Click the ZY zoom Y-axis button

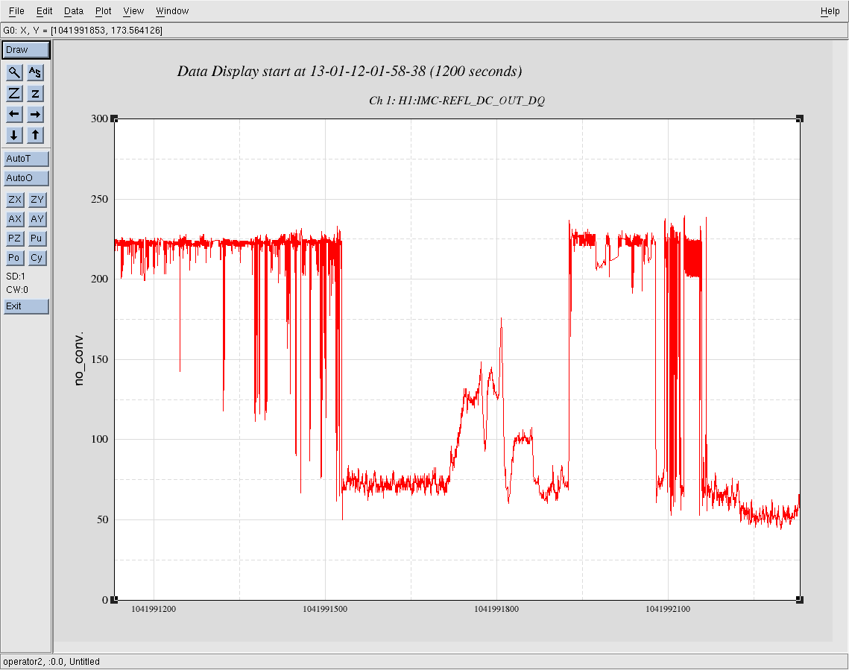pos(37,200)
